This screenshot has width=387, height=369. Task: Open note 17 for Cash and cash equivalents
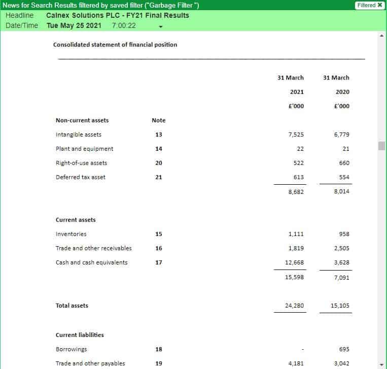(158, 262)
